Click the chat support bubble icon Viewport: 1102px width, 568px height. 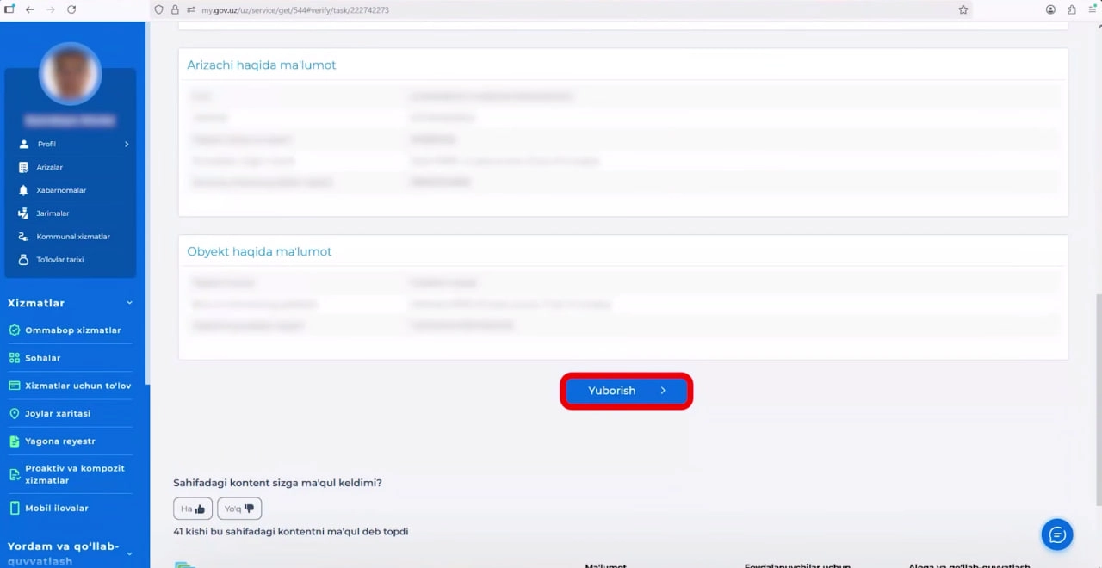click(1056, 534)
